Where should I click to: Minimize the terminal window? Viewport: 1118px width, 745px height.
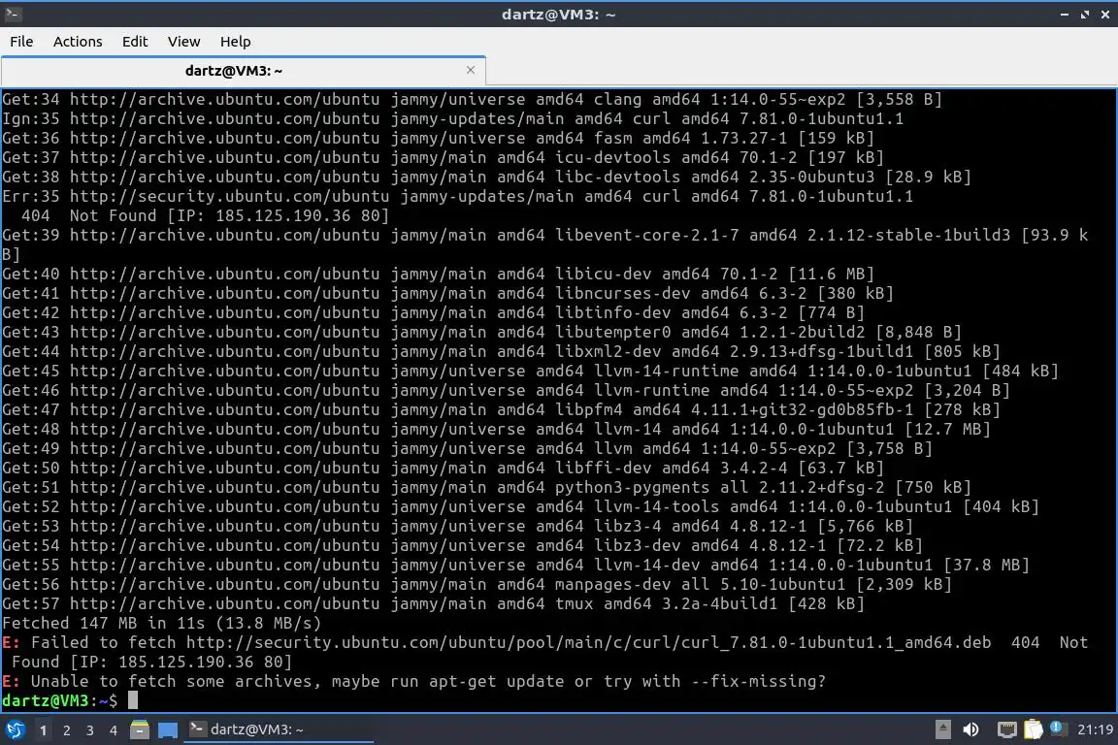(x=1065, y=14)
